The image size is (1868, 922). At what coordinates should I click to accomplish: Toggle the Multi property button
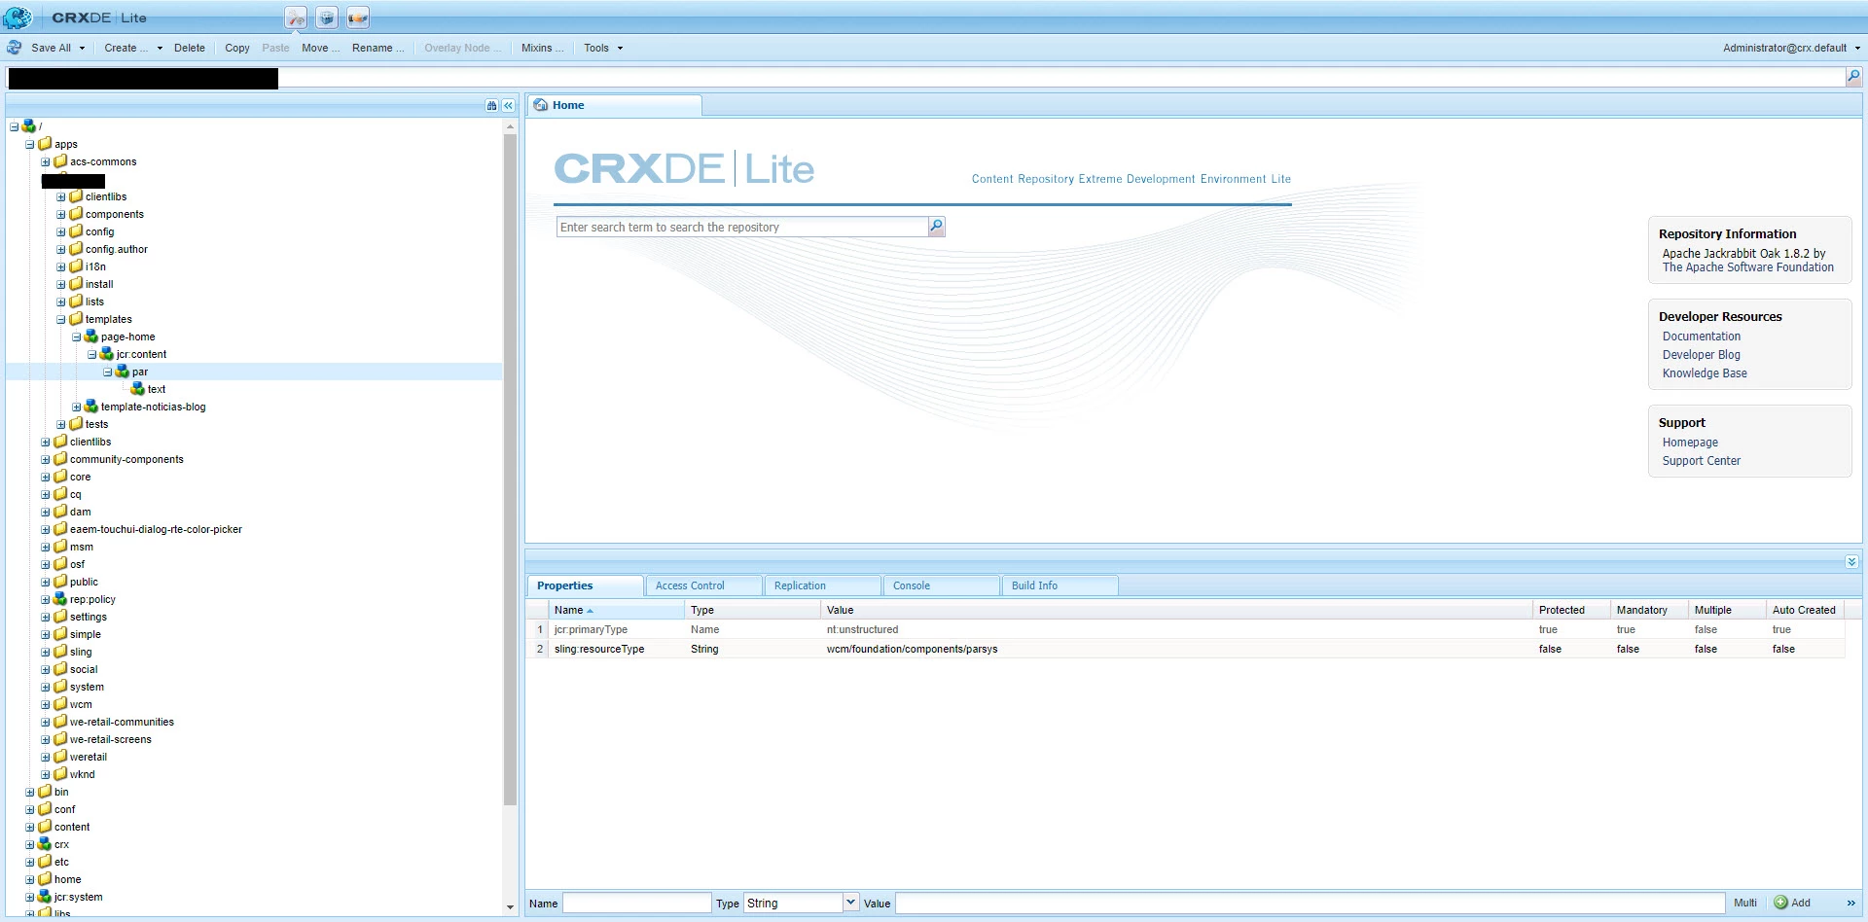click(1745, 903)
